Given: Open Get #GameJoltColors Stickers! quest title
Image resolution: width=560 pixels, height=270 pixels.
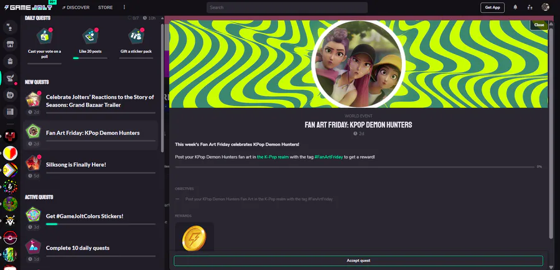Looking at the screenshot, I should click(x=84, y=216).
